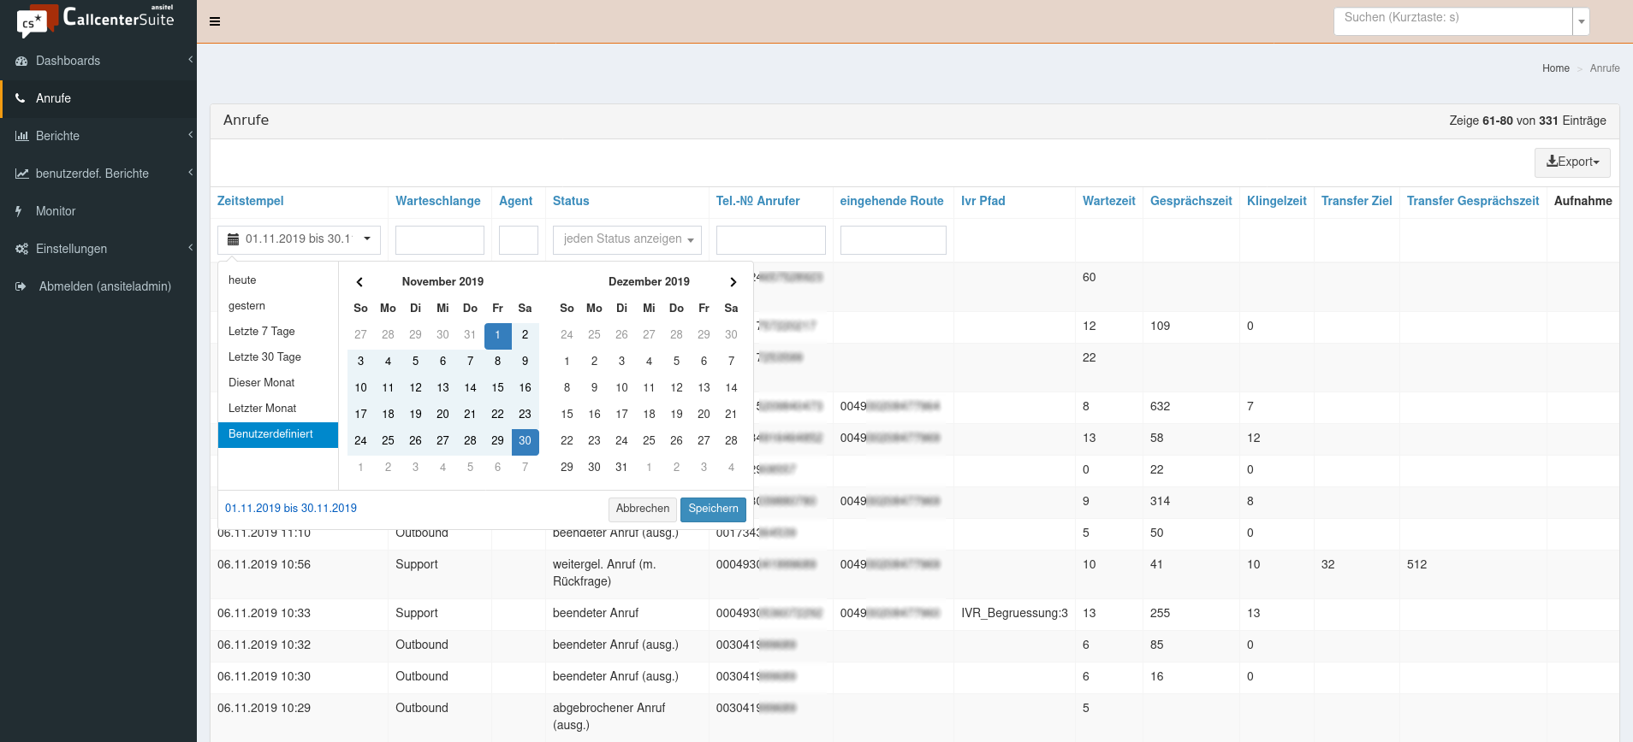This screenshot has width=1633, height=742.
Task: Sort by Zeitstempel column header
Action: point(250,201)
